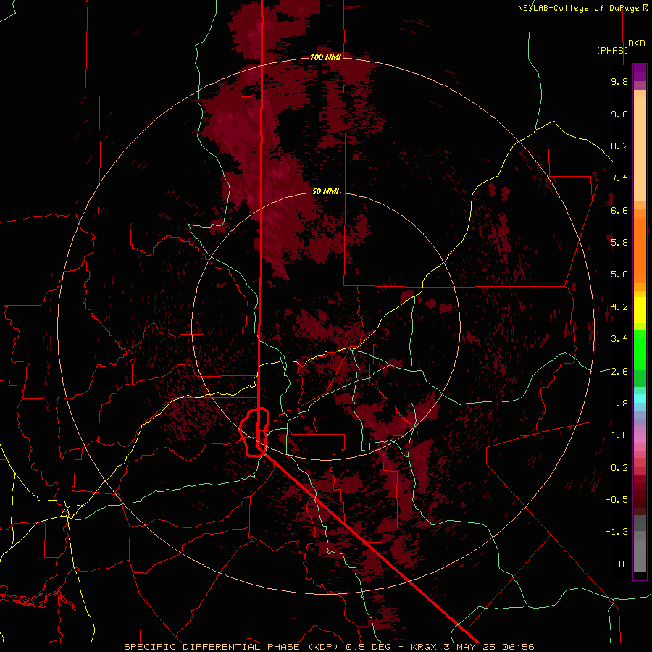Click the orange segment of the color bar
The width and height of the screenshot is (652, 652).
(x=640, y=250)
